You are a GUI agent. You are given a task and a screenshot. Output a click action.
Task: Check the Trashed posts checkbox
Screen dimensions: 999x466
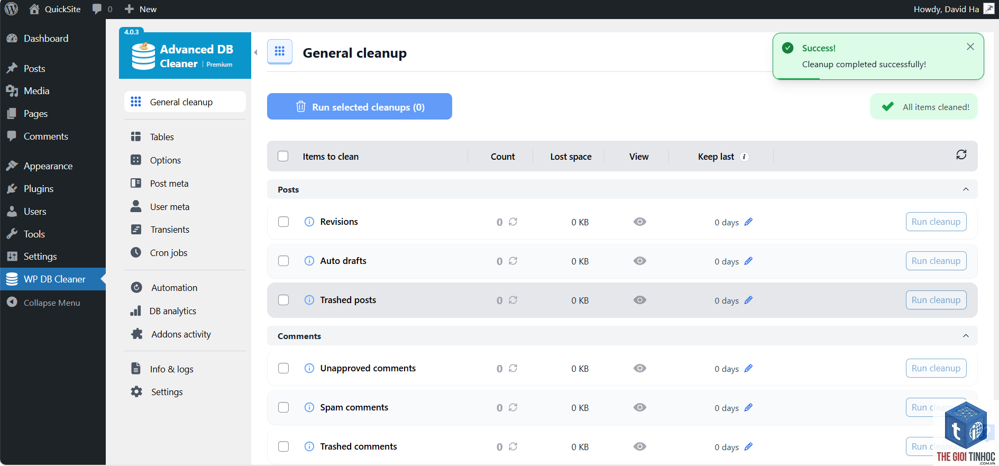[x=283, y=300]
